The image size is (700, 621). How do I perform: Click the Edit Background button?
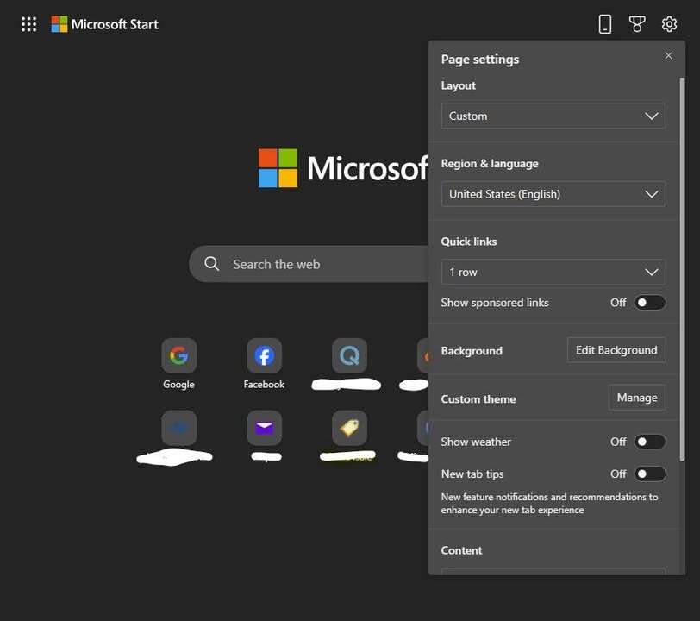[616, 350]
